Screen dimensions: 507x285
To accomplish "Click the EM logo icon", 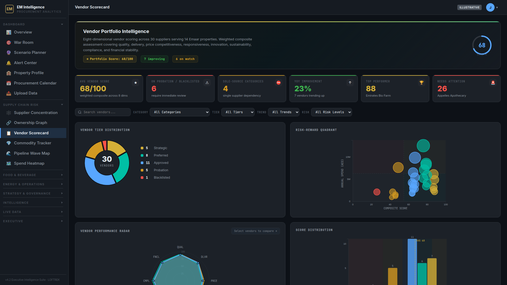I will pyautogui.click(x=10, y=9).
